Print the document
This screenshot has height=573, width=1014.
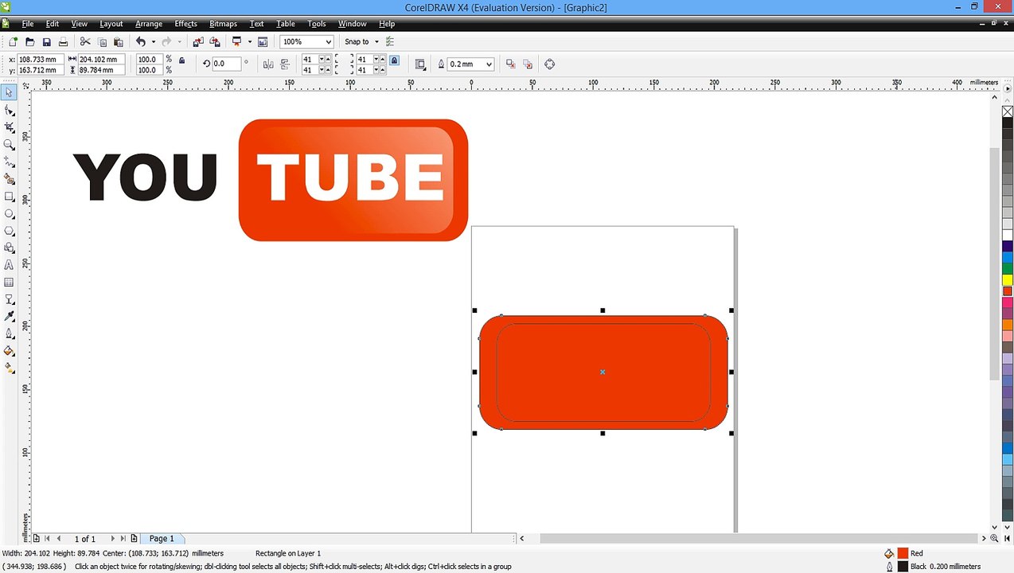click(x=63, y=41)
